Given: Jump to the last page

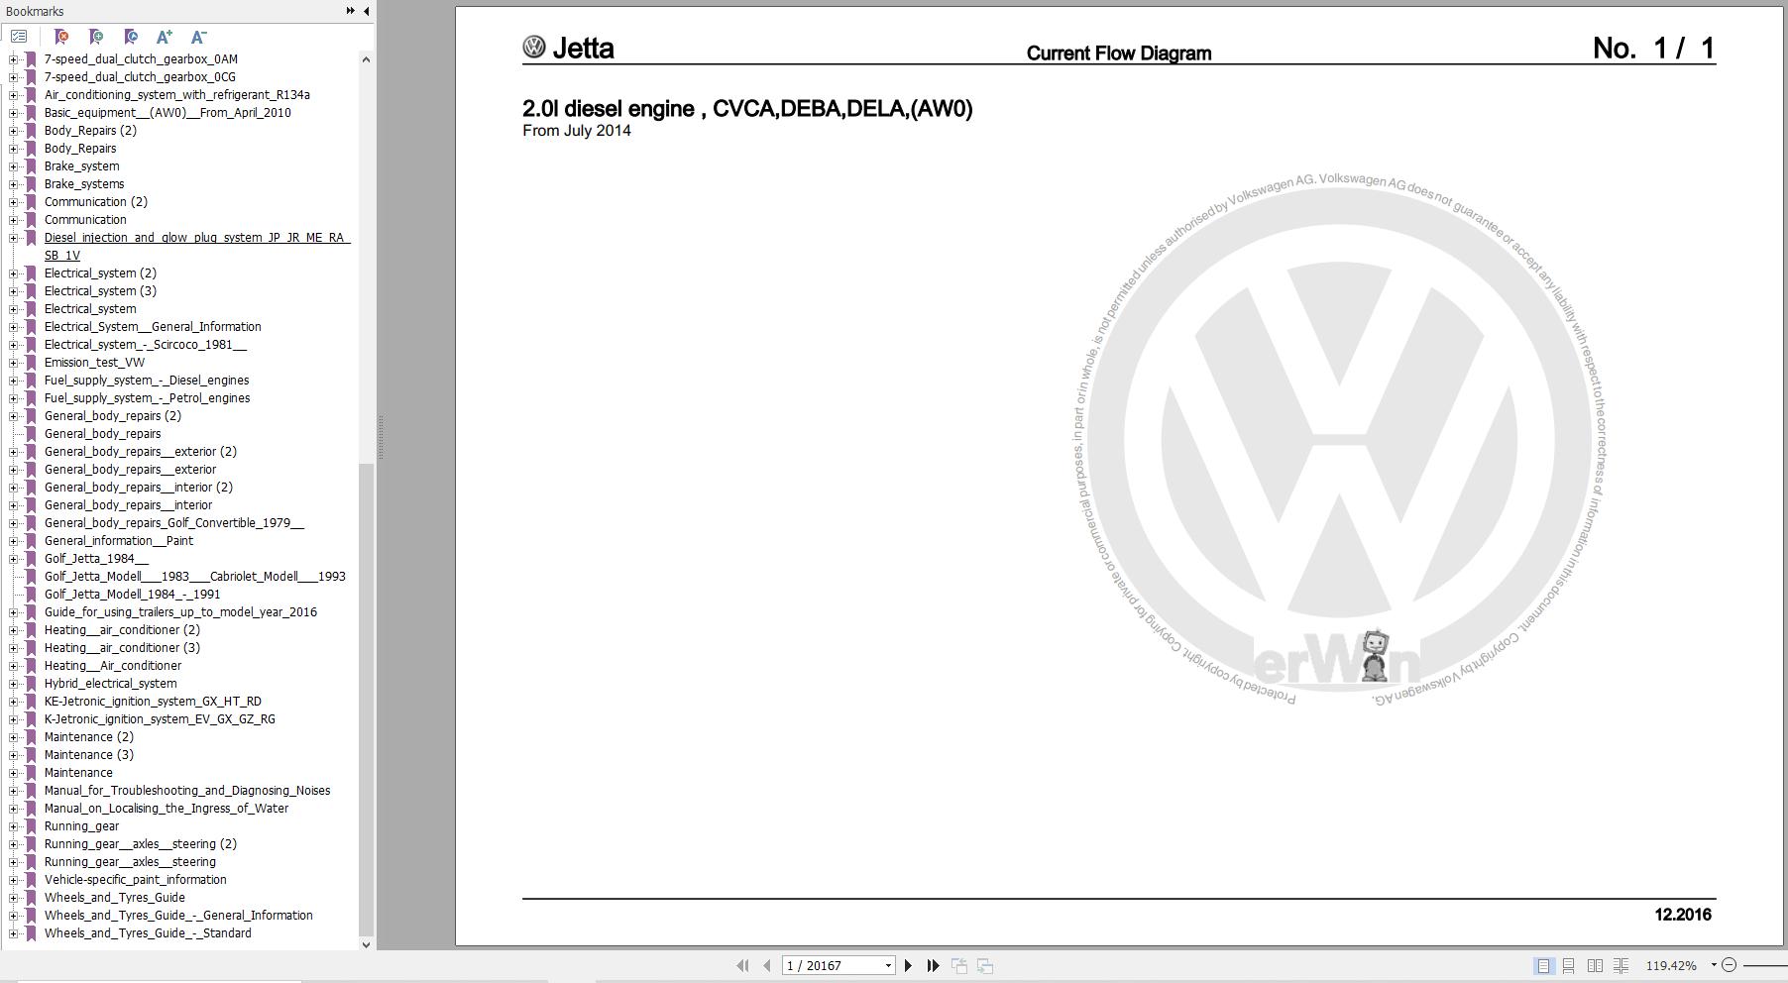Looking at the screenshot, I should (933, 965).
